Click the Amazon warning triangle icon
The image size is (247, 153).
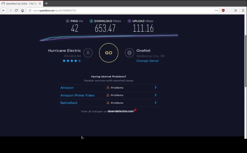[108, 88]
